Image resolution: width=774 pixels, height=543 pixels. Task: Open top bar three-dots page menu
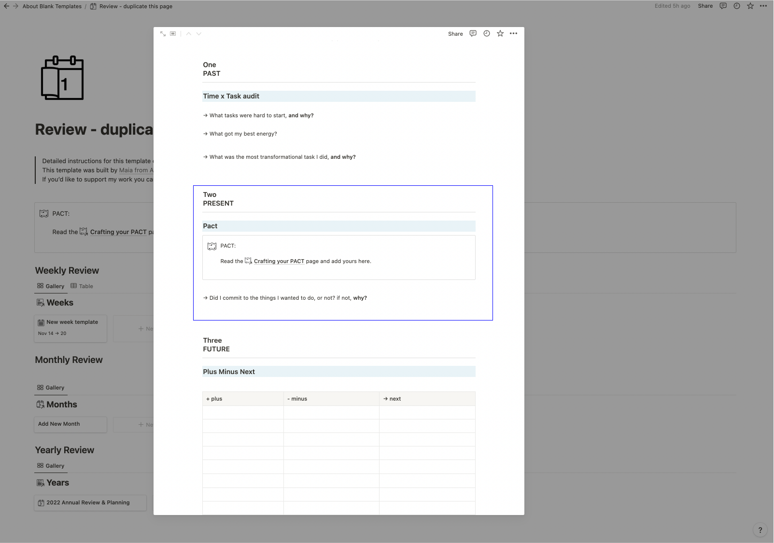tap(763, 6)
